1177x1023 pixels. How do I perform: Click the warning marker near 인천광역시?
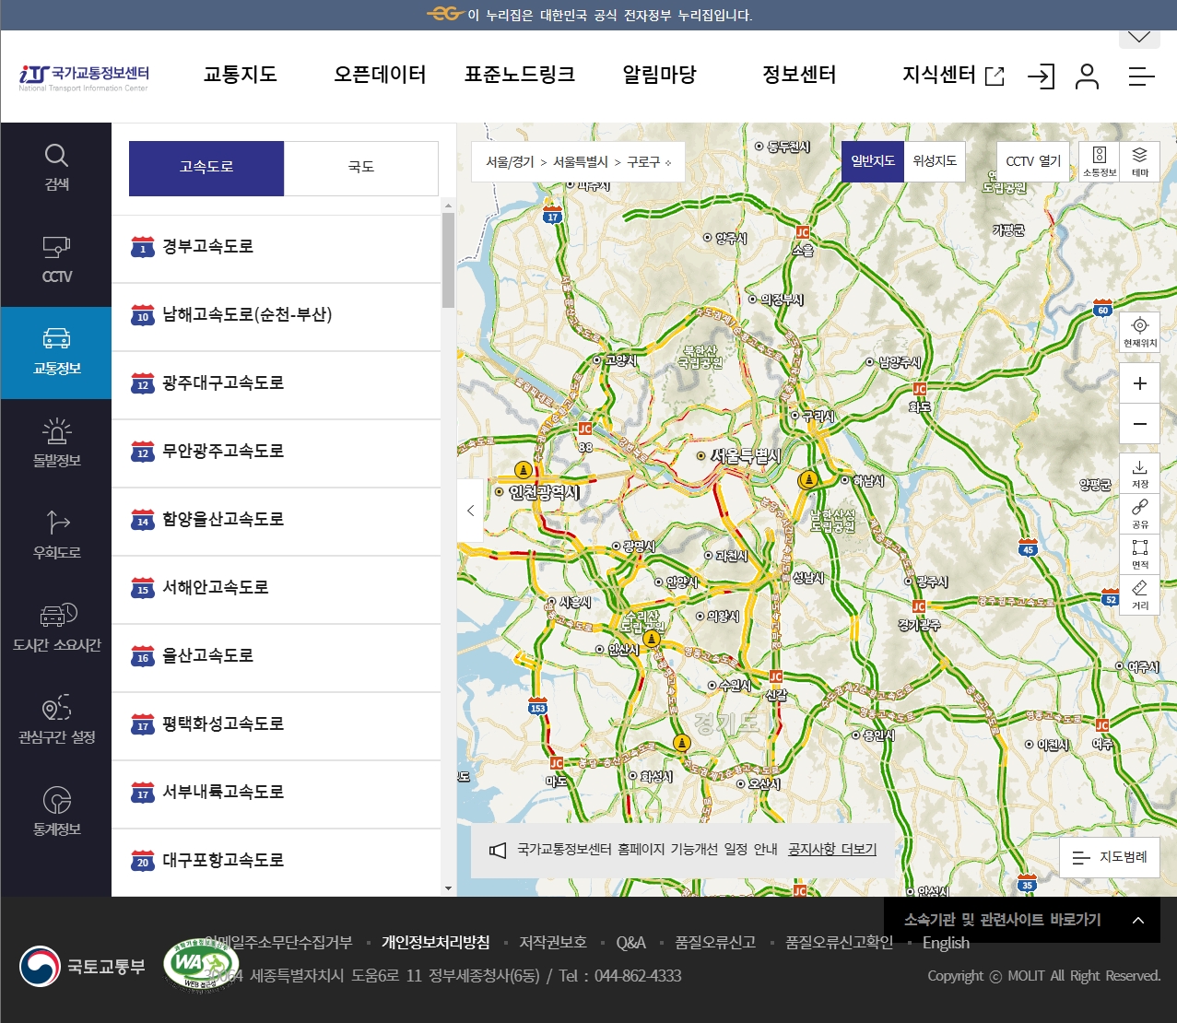coord(524,469)
